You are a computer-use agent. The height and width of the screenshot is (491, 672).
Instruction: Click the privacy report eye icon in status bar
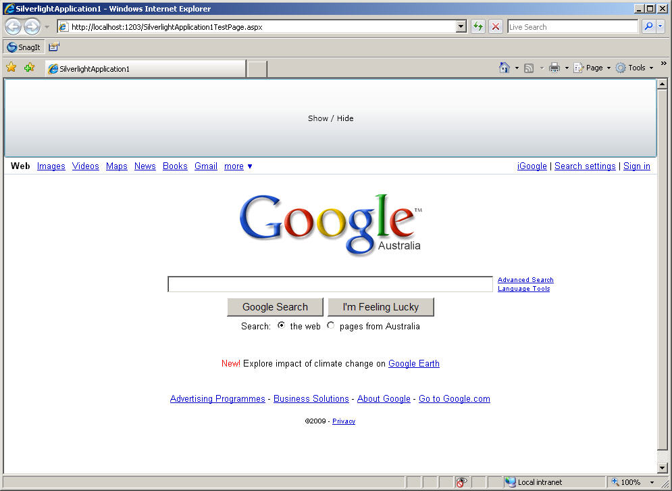pyautogui.click(x=461, y=482)
